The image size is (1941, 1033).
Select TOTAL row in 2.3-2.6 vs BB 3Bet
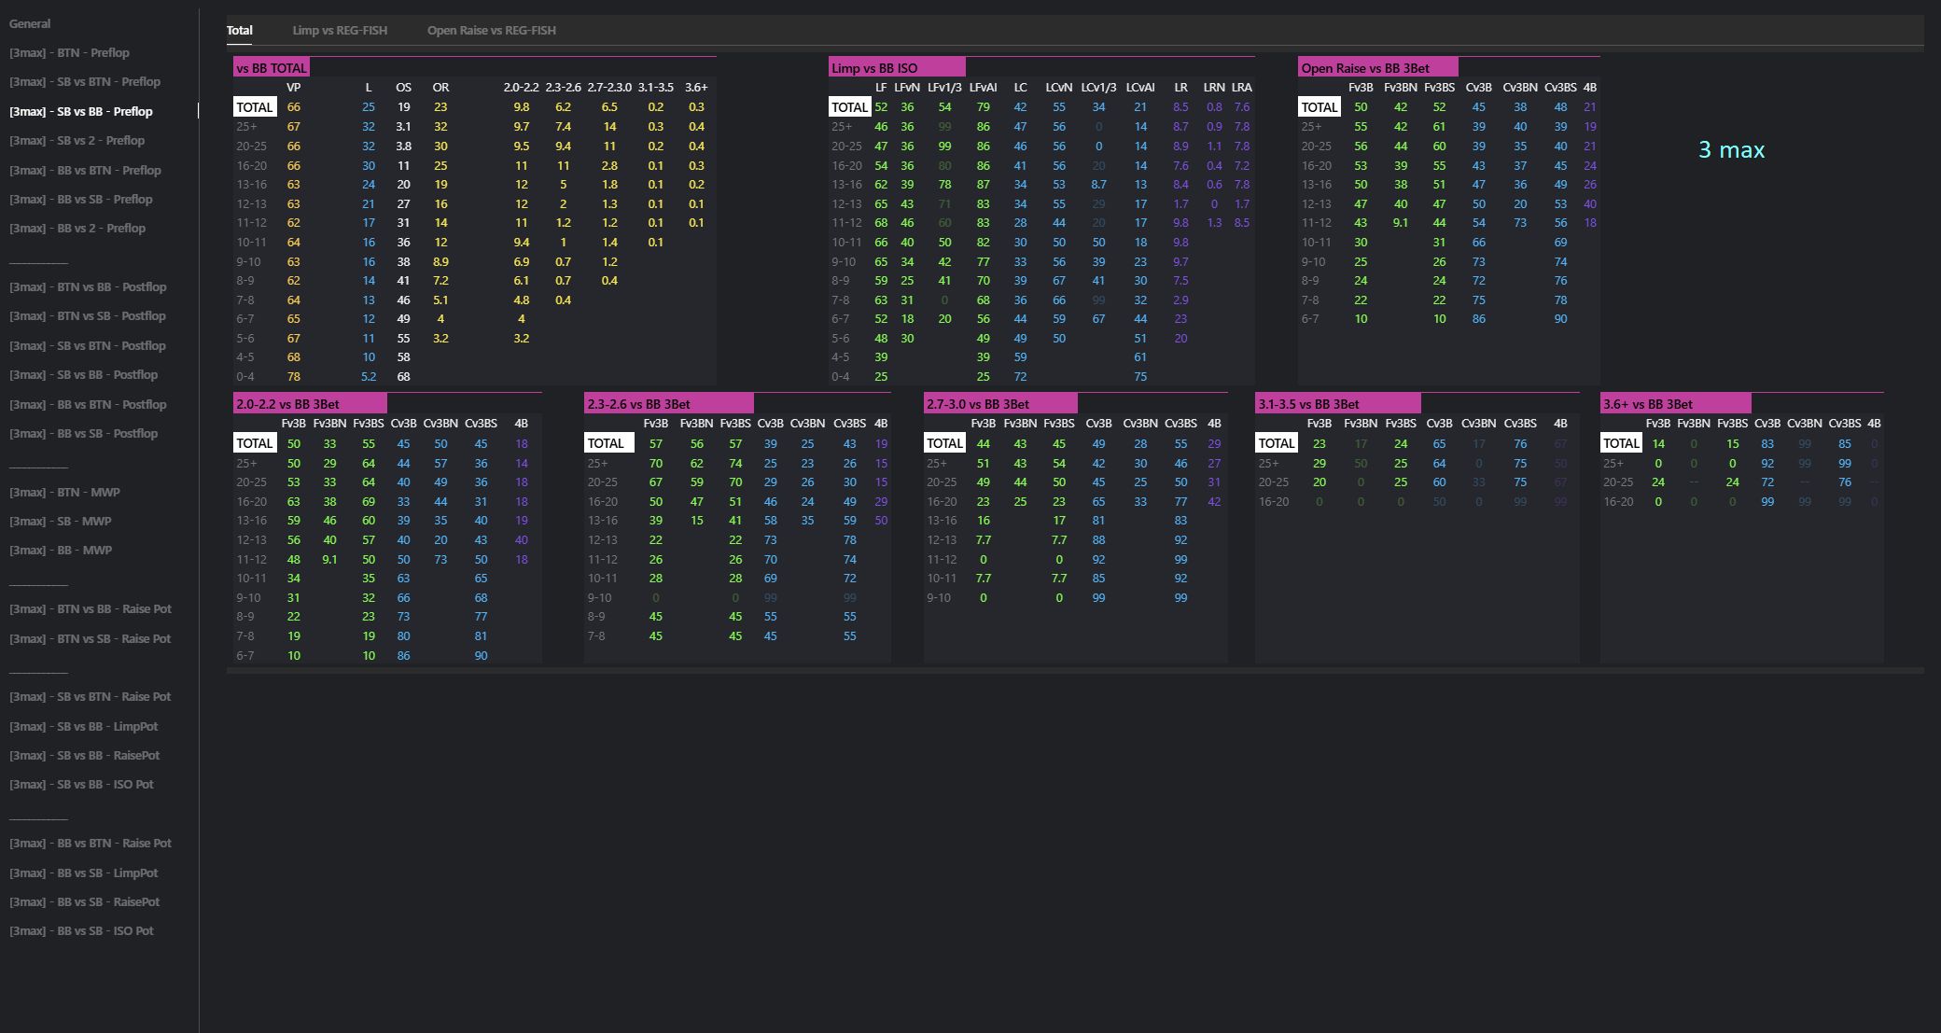(607, 443)
